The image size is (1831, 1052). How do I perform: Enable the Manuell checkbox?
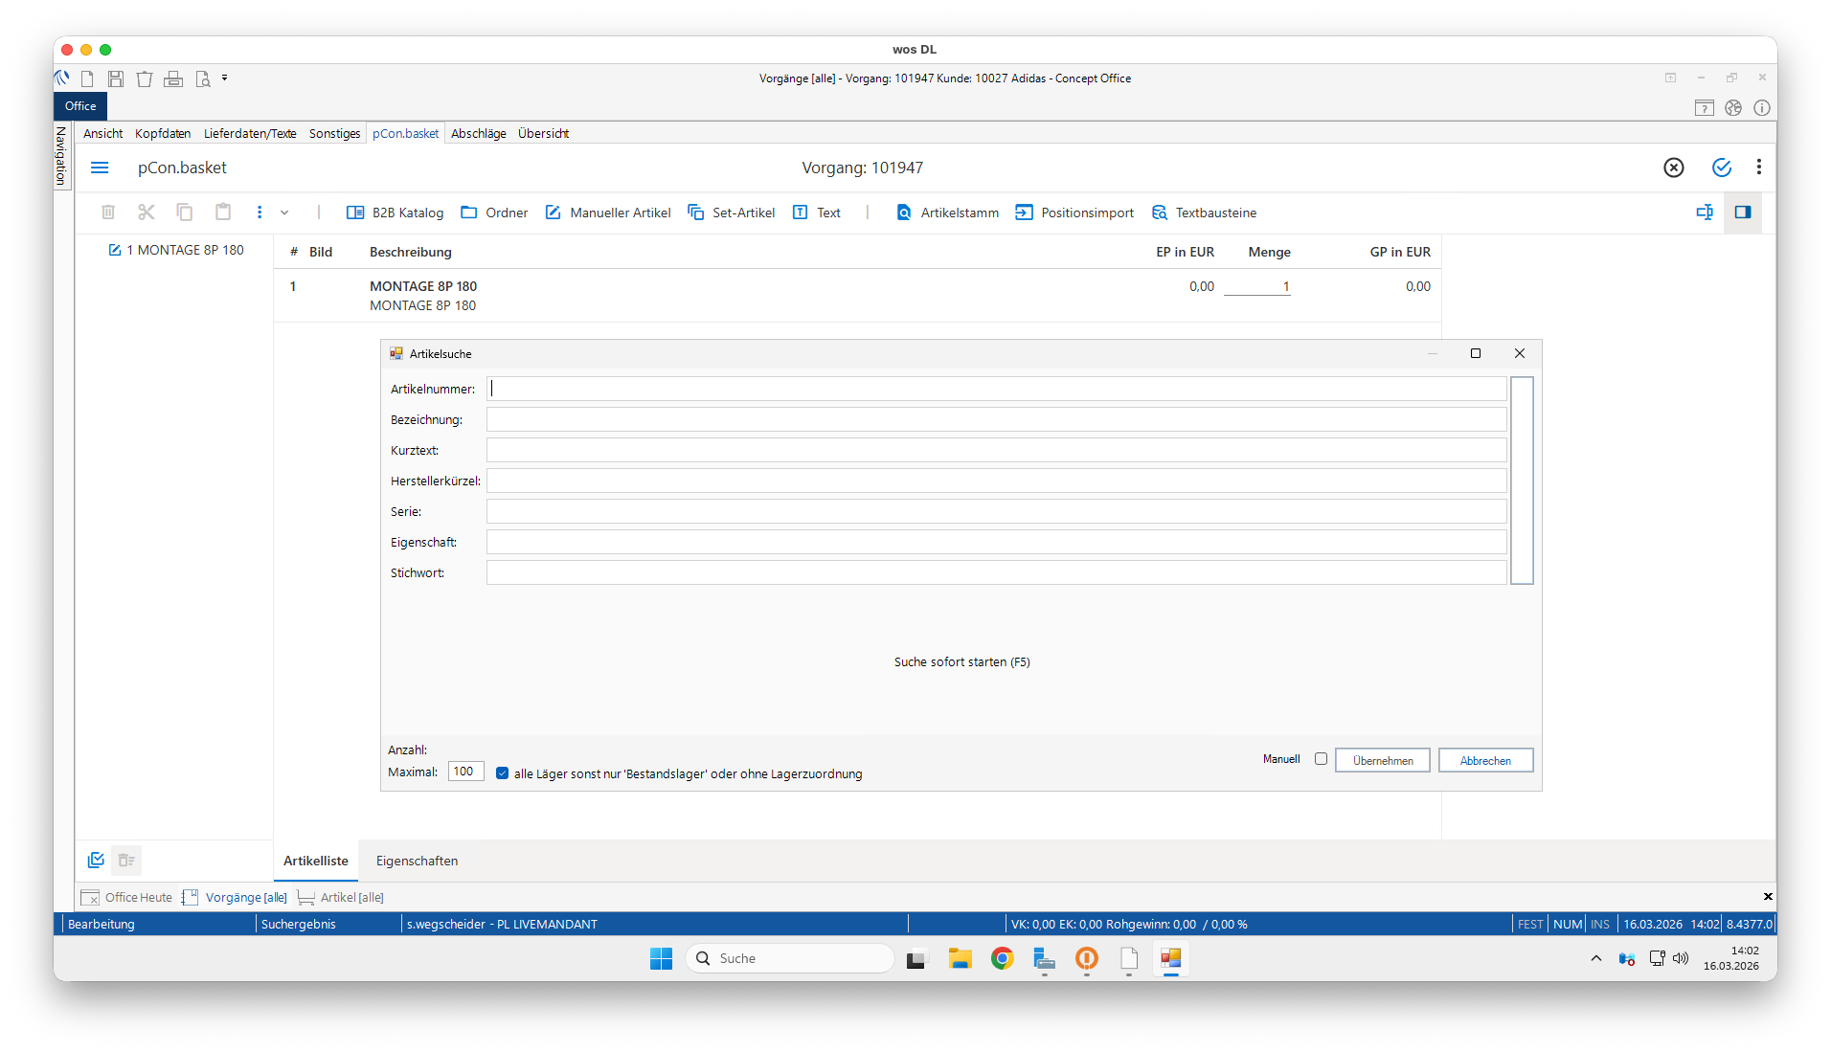point(1321,759)
